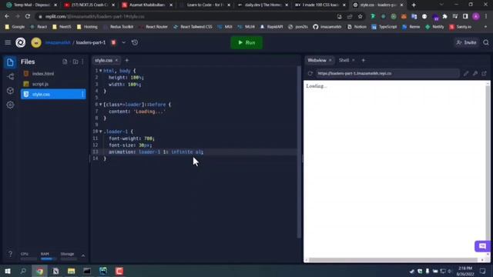Viewport: 493px width, 277px height.
Task: Open Chrome from the taskbar
Action: click(x=39, y=271)
